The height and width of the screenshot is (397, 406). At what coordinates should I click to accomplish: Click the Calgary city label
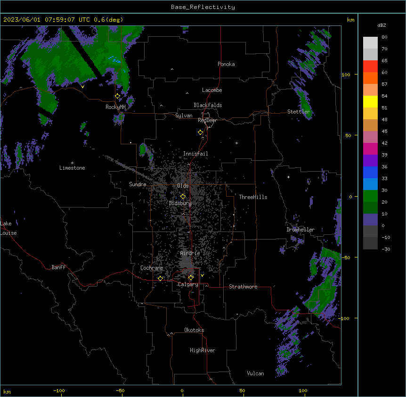[x=188, y=284]
